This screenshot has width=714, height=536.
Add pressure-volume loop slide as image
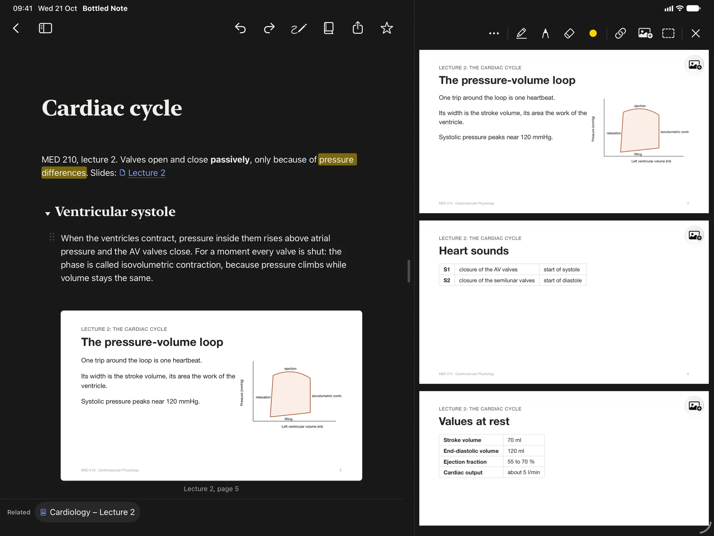pyautogui.click(x=694, y=65)
